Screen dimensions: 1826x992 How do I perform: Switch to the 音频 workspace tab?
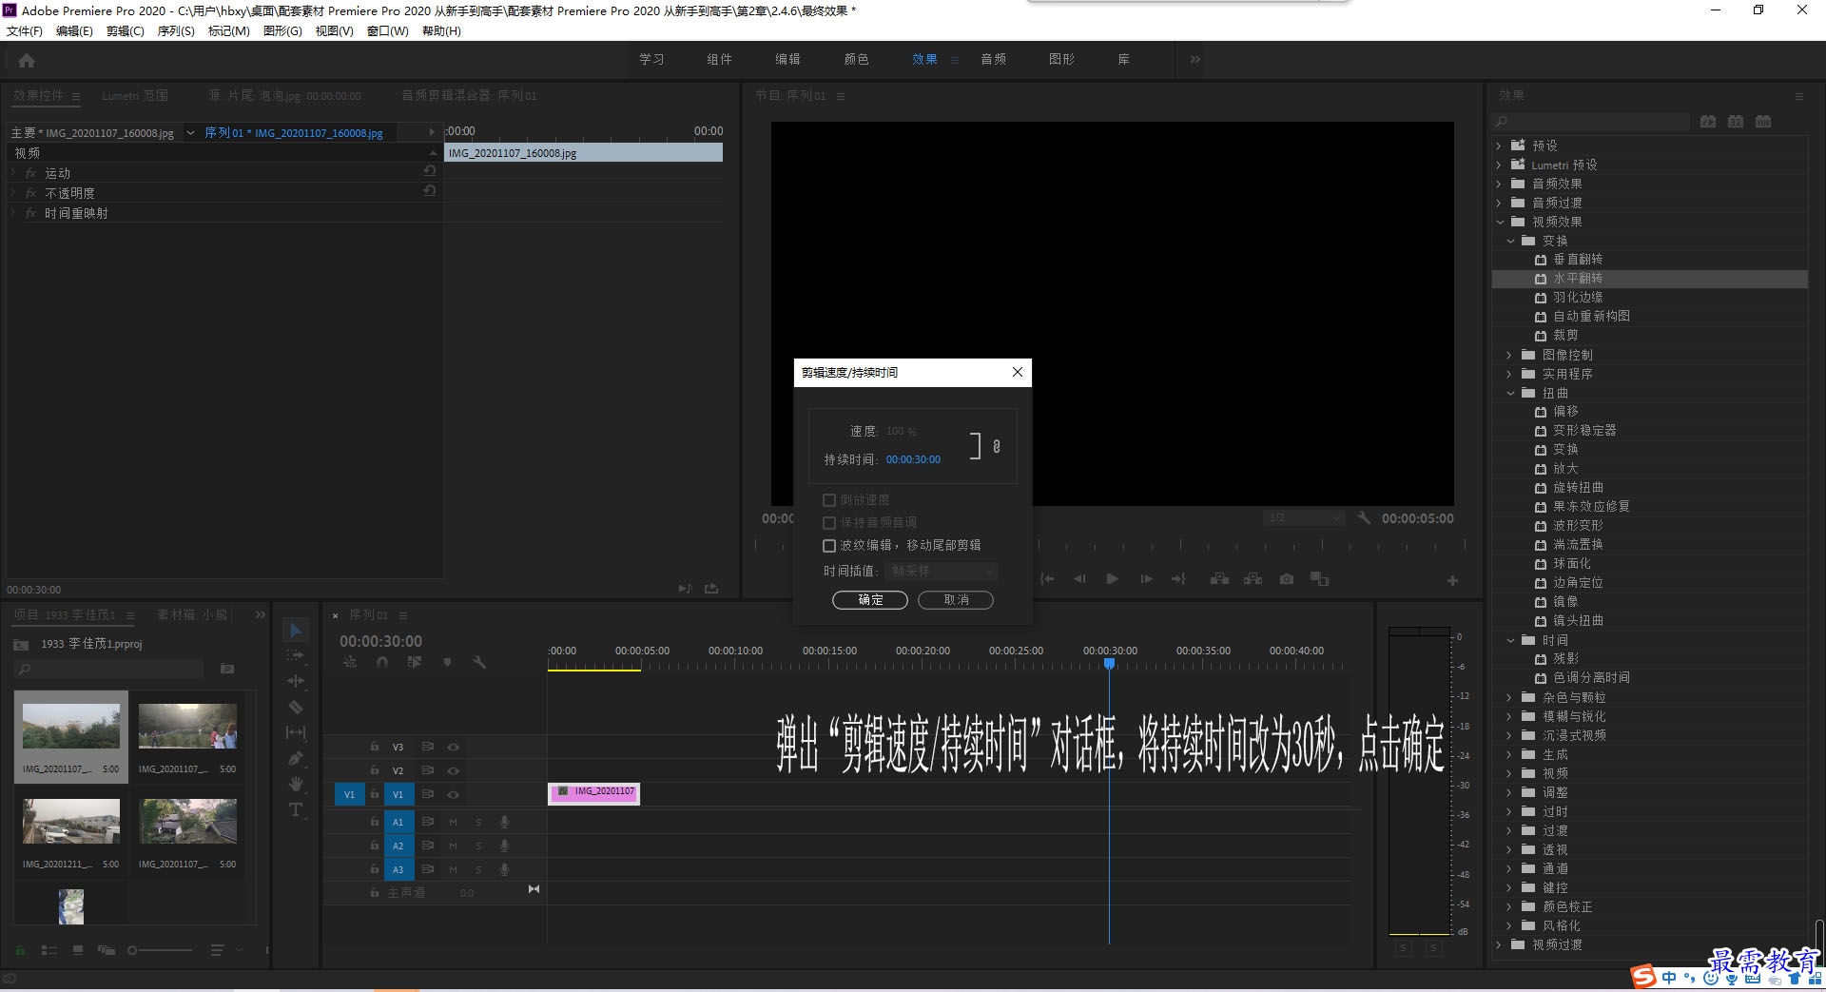(993, 59)
